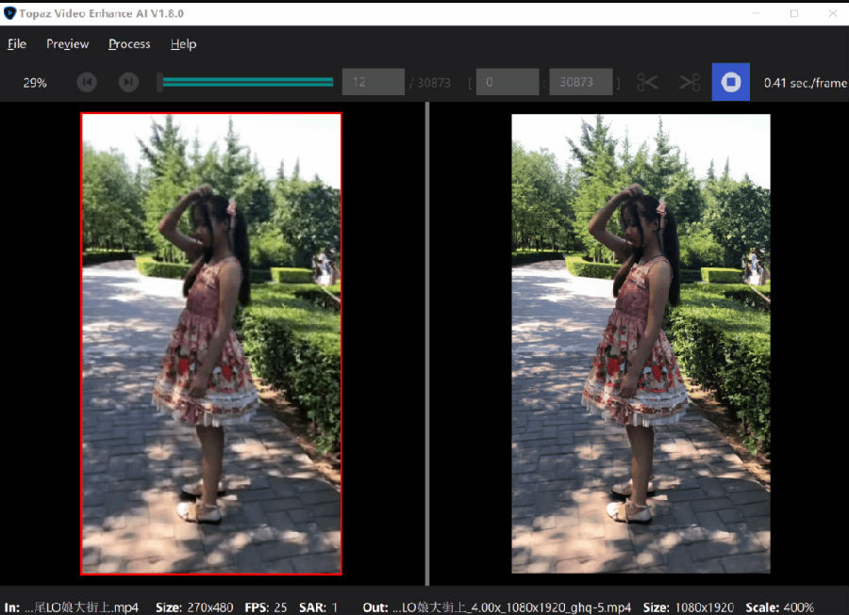Viewport: 849px width, 615px height.
Task: Click the scissors trim end icon
Action: coord(690,82)
